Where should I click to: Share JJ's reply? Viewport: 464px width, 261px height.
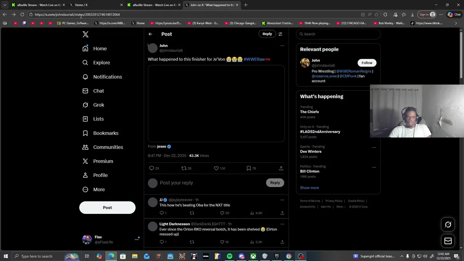(282, 213)
